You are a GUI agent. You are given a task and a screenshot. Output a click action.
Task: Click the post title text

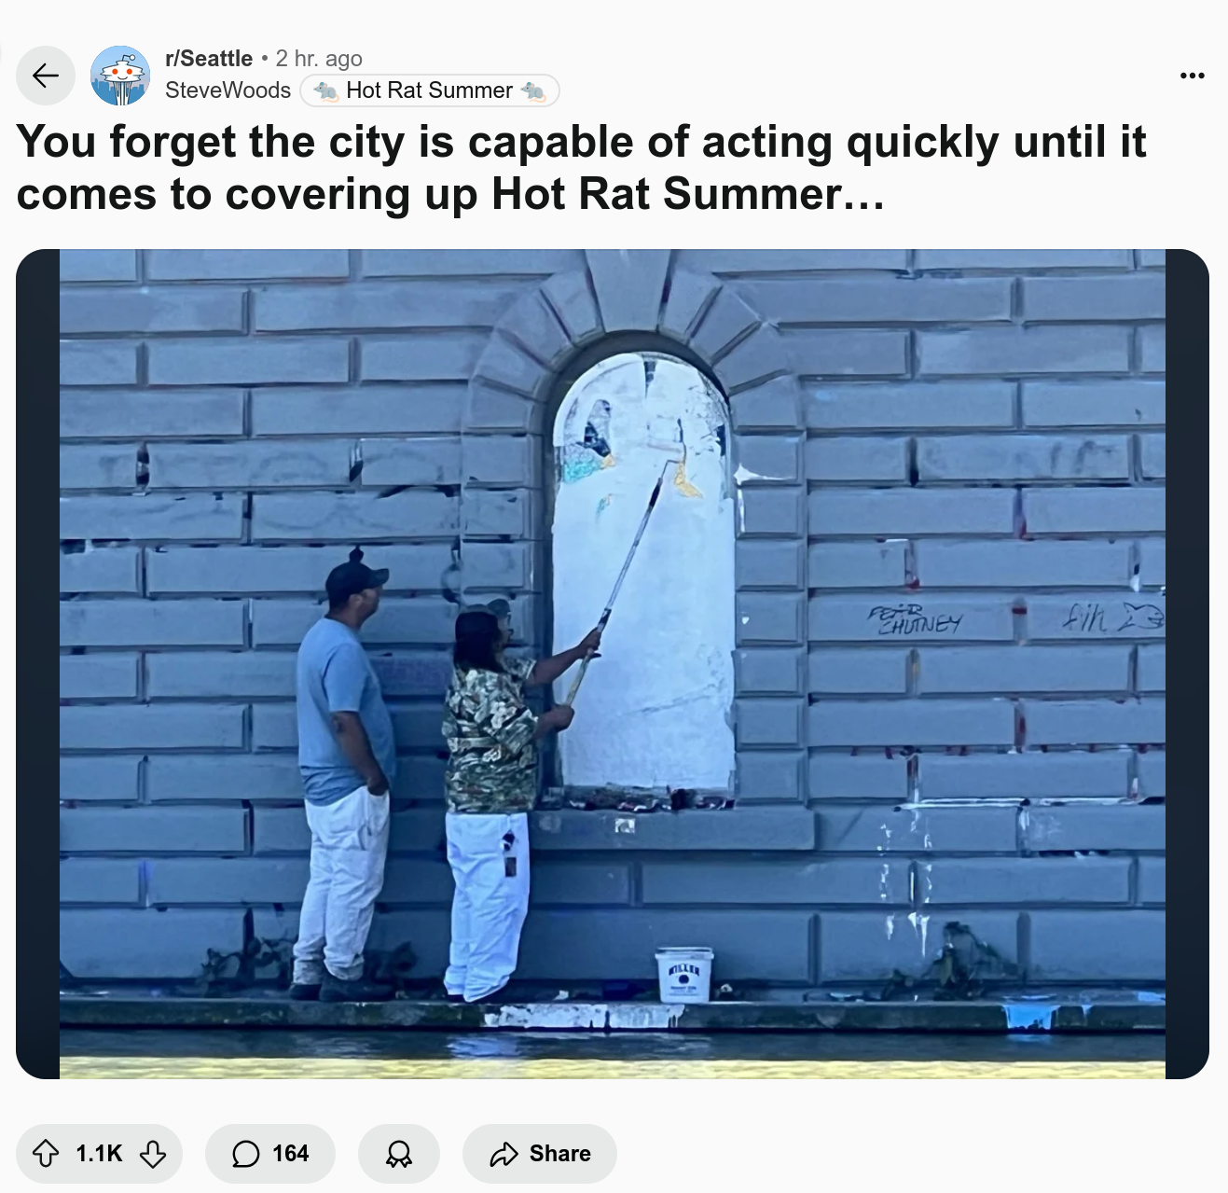coord(581,168)
